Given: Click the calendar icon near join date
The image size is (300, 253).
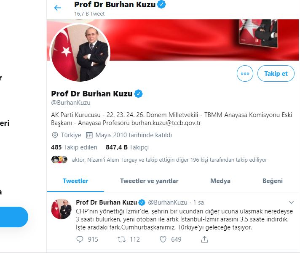Looking at the screenshot, I should [89, 135].
